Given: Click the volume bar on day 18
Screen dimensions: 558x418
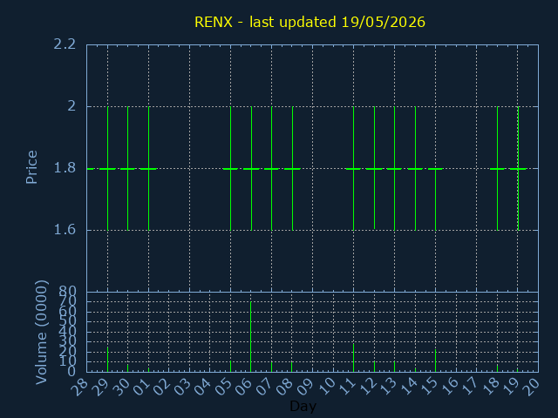Looking at the screenshot, I should [x=497, y=367].
